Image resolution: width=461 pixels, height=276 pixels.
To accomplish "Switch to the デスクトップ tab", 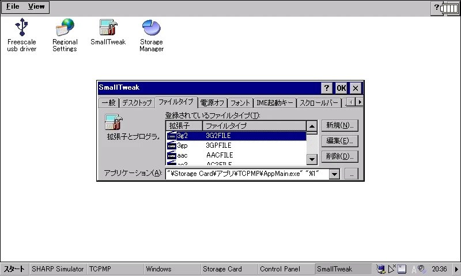I will pyautogui.click(x=137, y=103).
